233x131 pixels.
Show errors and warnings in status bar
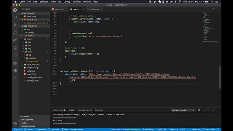(18, 130)
